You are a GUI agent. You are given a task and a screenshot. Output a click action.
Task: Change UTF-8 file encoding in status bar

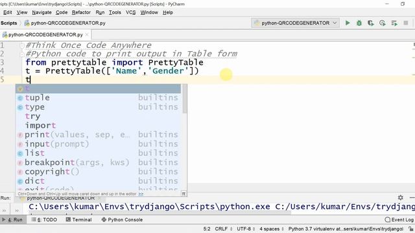(246, 228)
